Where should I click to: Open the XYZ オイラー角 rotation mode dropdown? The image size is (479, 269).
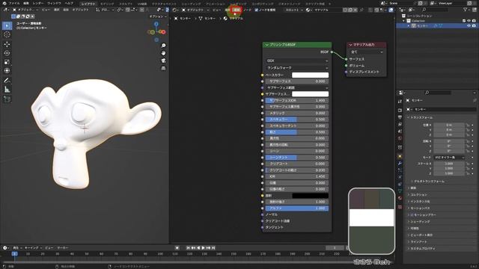(449, 158)
